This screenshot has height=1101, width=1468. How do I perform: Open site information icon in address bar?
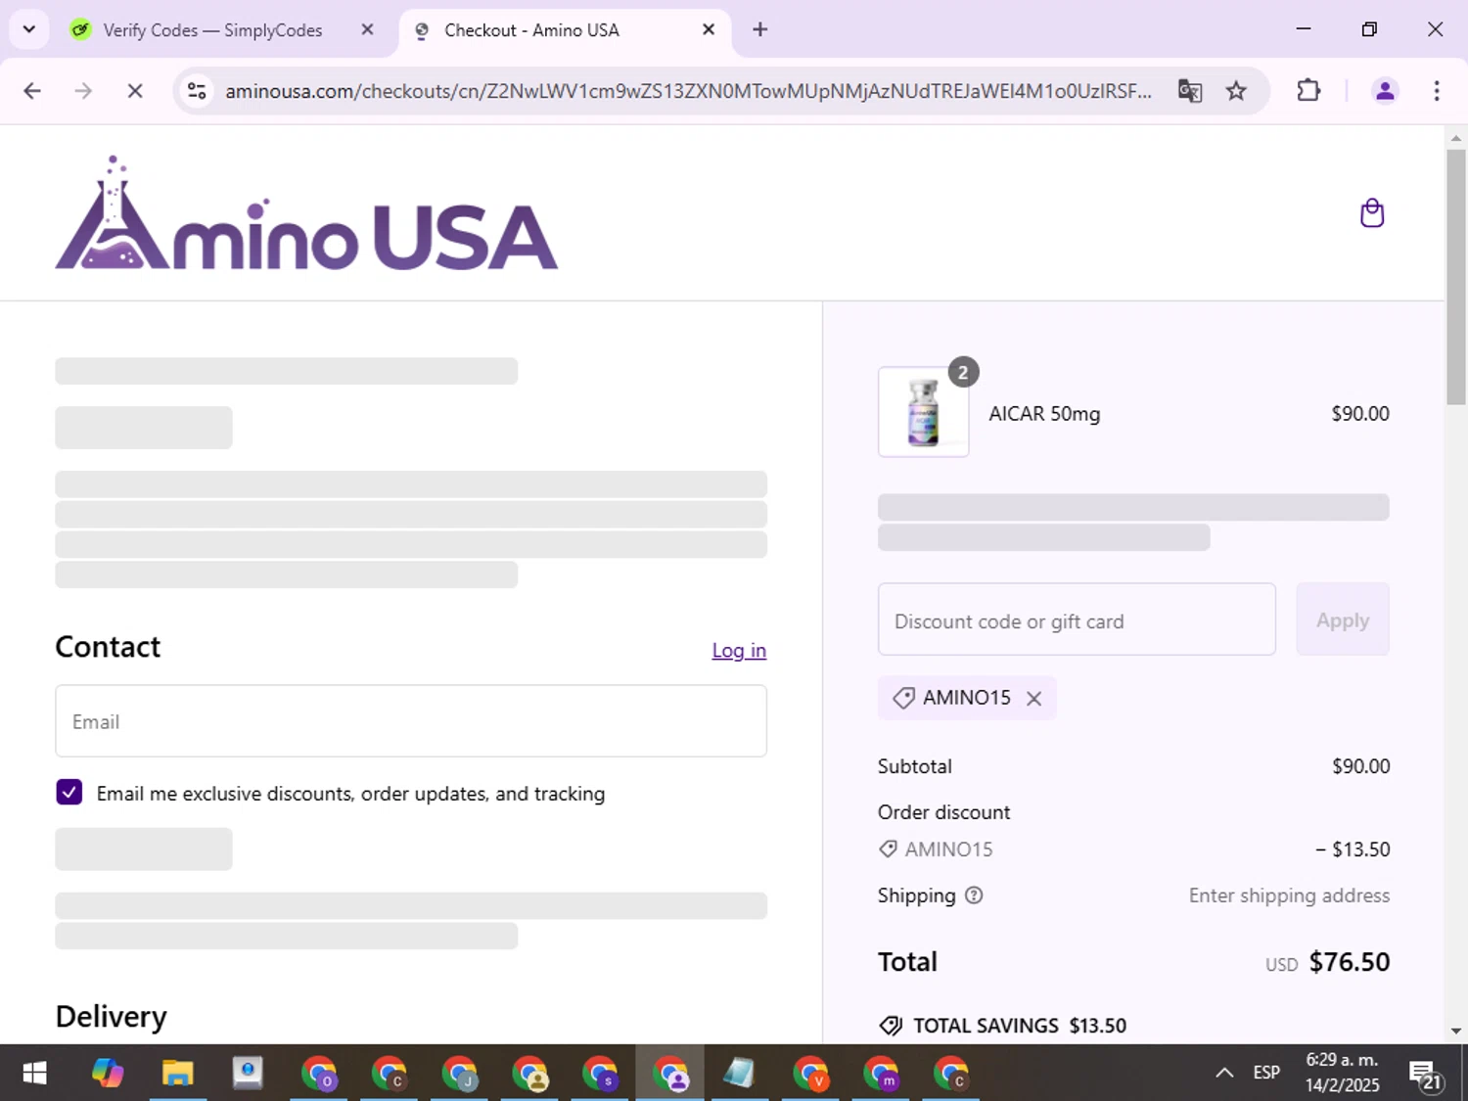pos(197,91)
